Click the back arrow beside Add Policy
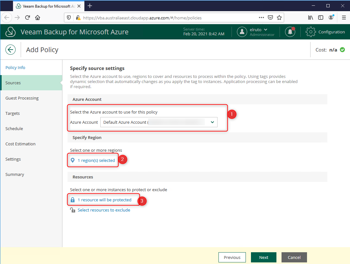 [11, 50]
